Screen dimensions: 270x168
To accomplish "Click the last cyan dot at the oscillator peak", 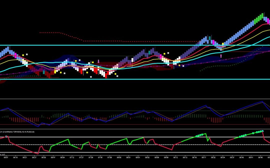I will coord(262,131).
